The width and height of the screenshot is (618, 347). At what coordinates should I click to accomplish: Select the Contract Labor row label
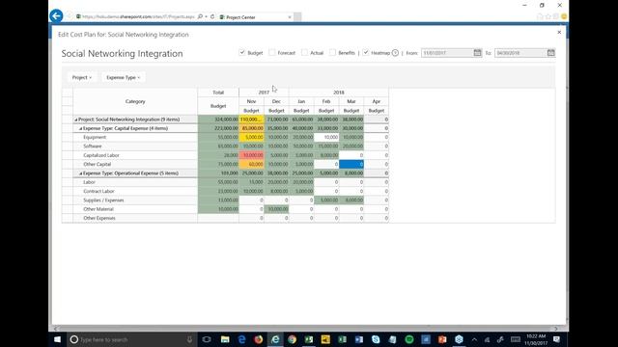click(98, 191)
